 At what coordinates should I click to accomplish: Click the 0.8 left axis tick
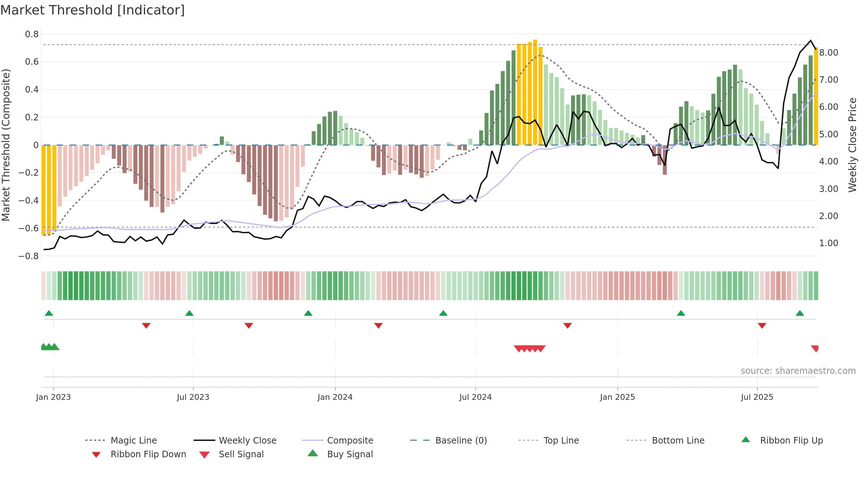pos(32,34)
